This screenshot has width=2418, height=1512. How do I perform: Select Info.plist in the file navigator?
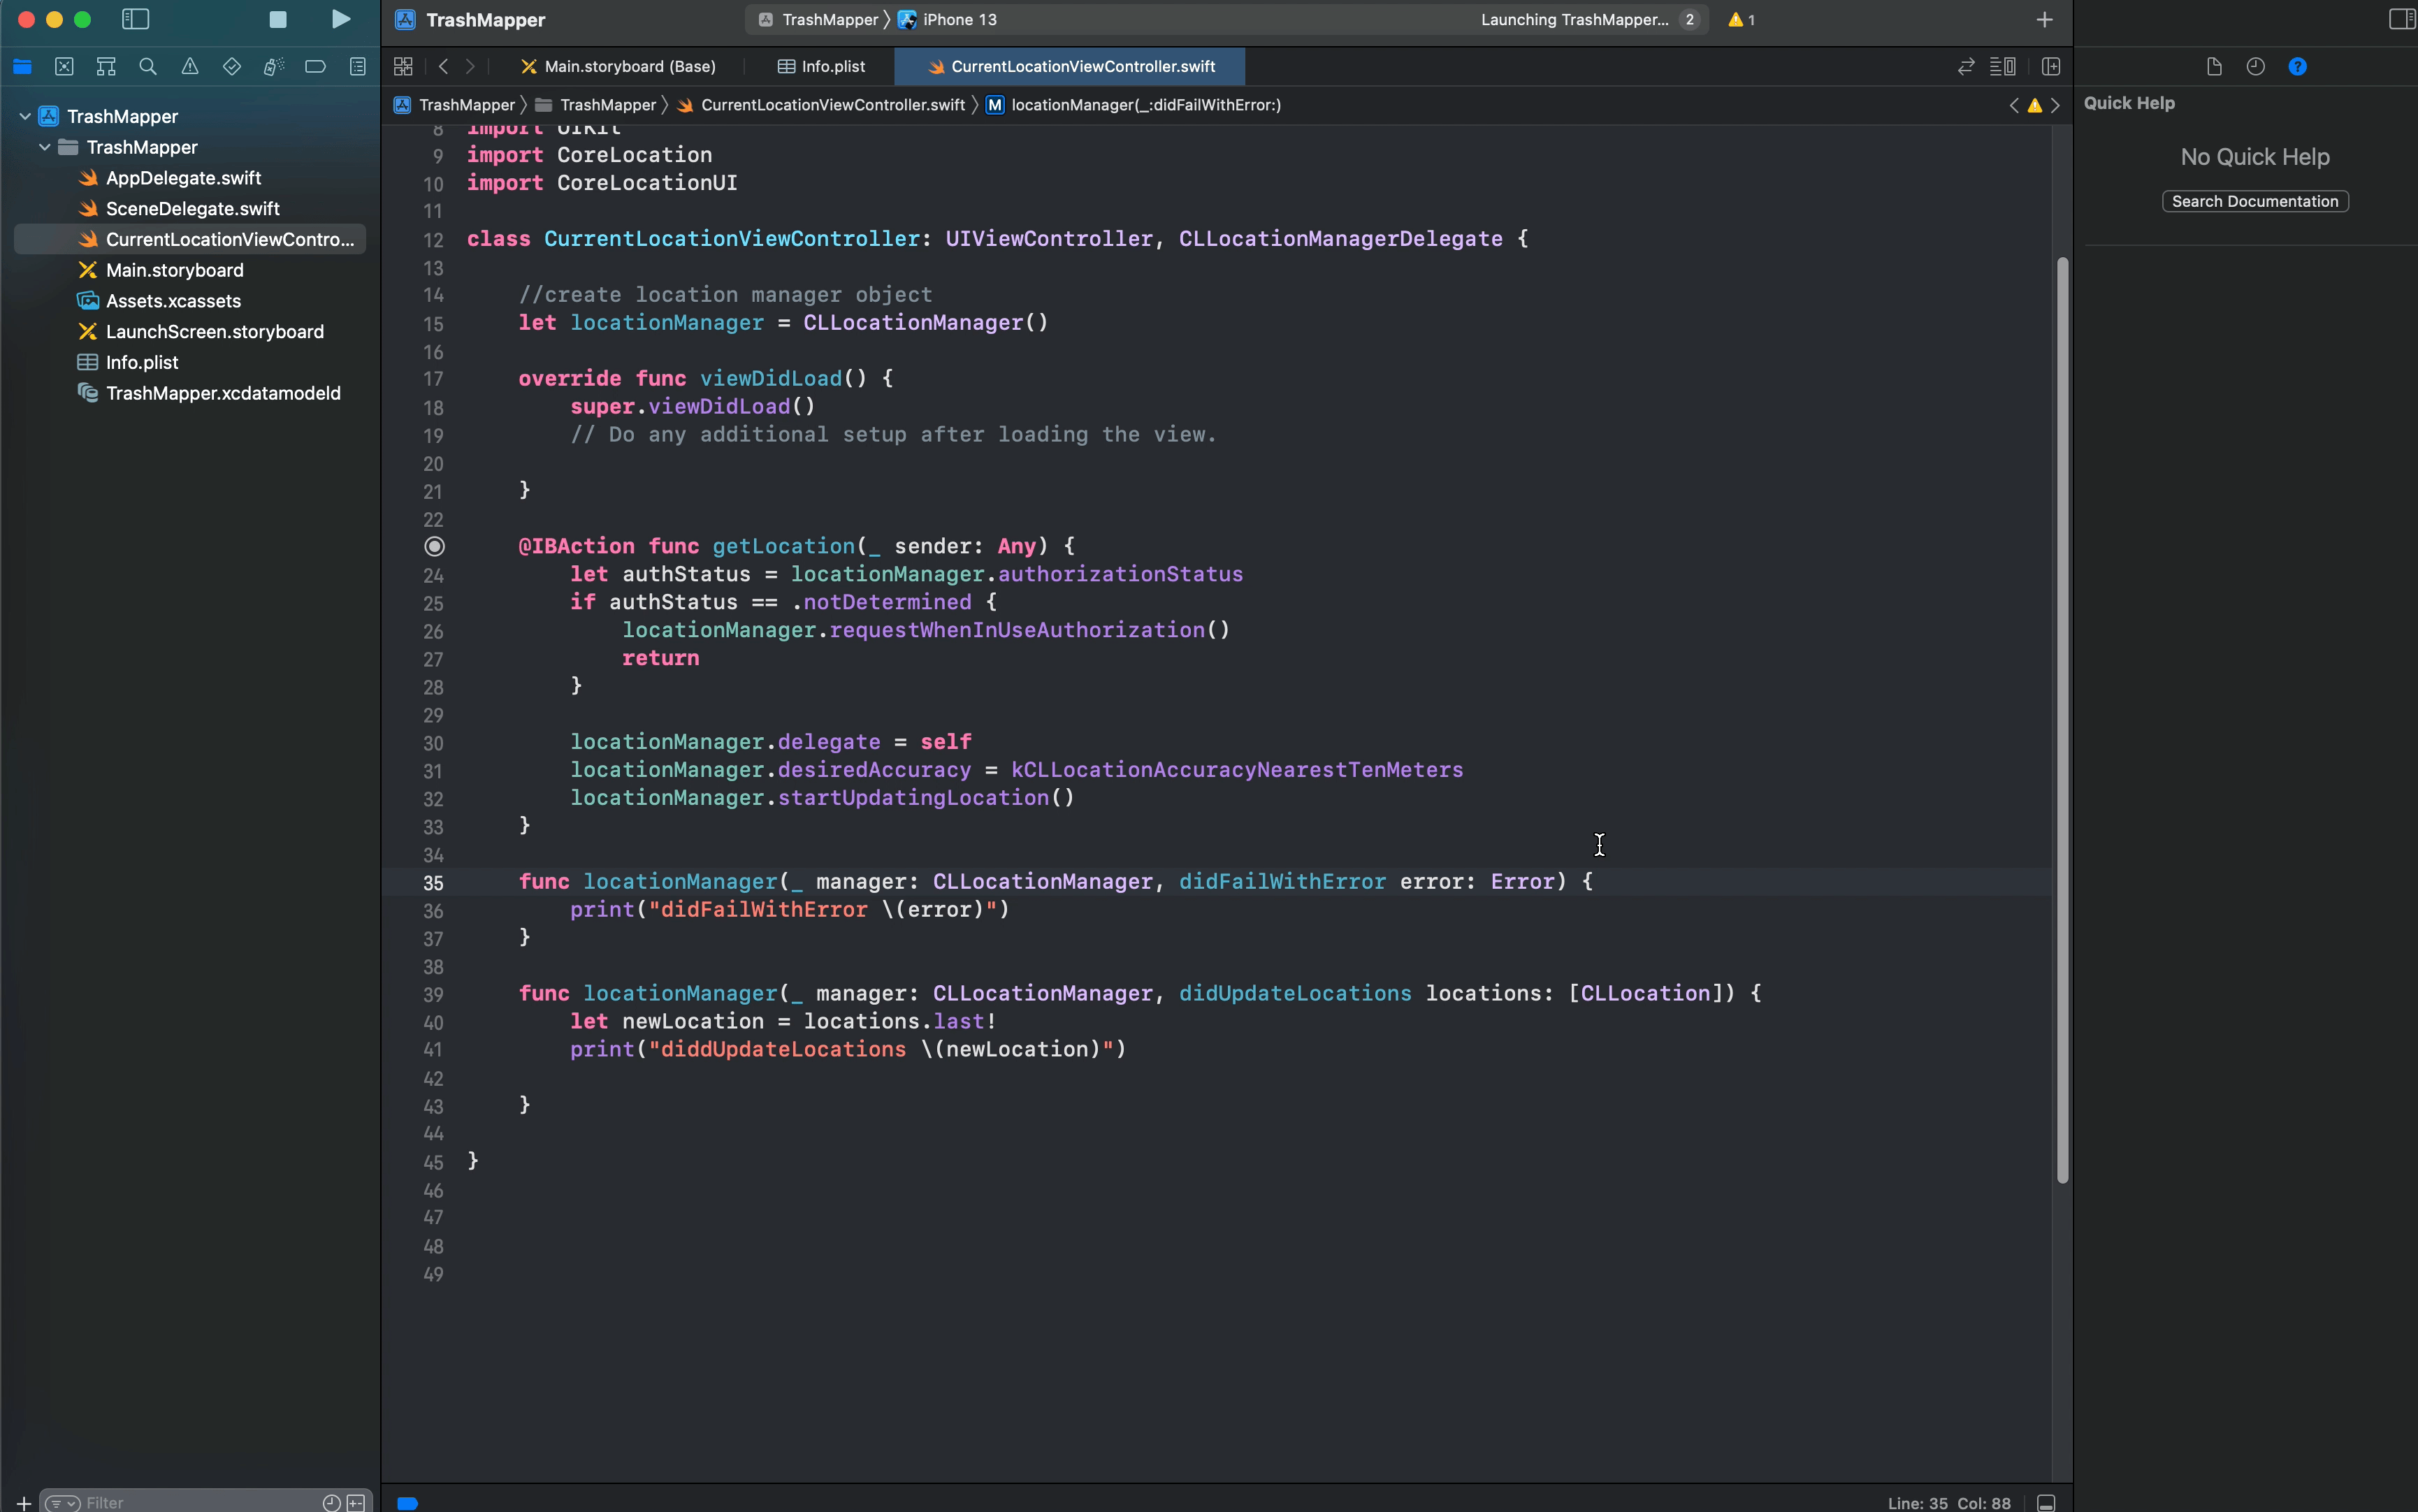[x=142, y=362]
